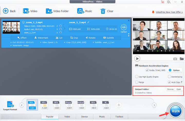Enable Use High Quality Engine

click(137, 77)
